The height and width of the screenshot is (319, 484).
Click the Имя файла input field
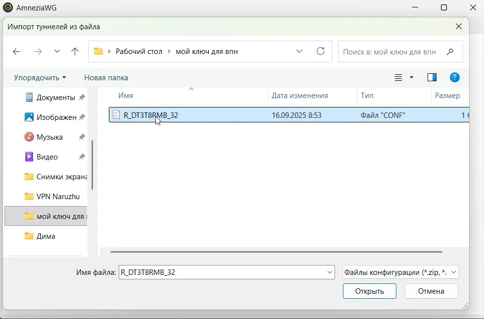(x=223, y=272)
